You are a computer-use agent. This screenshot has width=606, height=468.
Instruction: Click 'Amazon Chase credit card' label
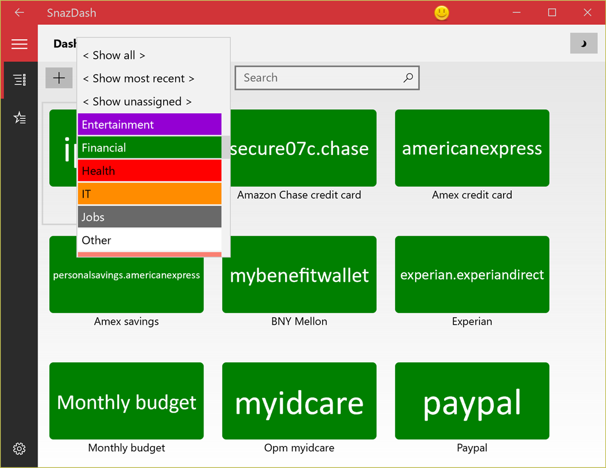click(x=299, y=195)
